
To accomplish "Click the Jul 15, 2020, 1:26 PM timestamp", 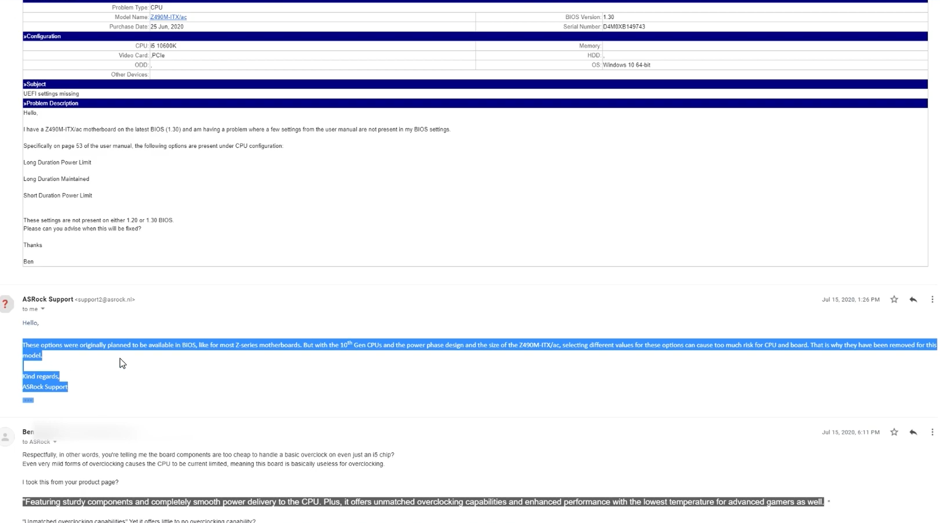I will point(850,300).
